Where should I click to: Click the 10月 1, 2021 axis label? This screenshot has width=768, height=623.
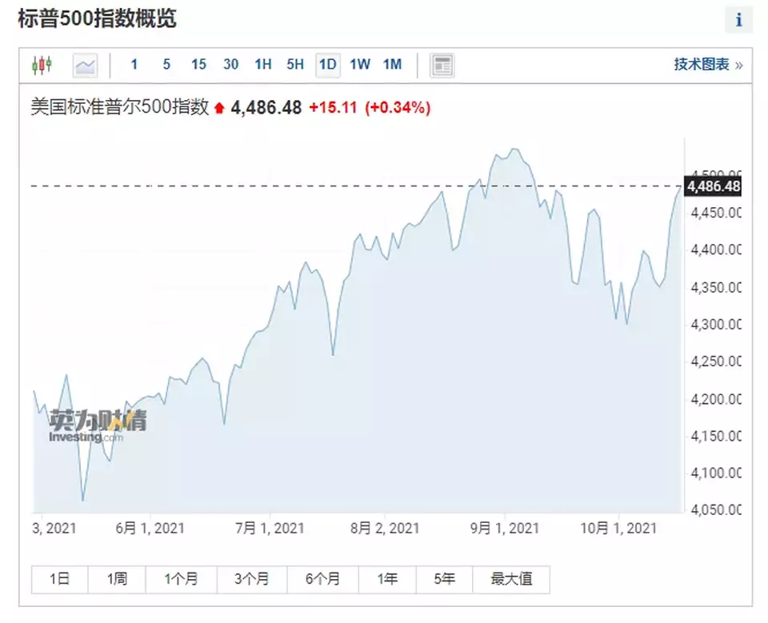click(x=618, y=529)
